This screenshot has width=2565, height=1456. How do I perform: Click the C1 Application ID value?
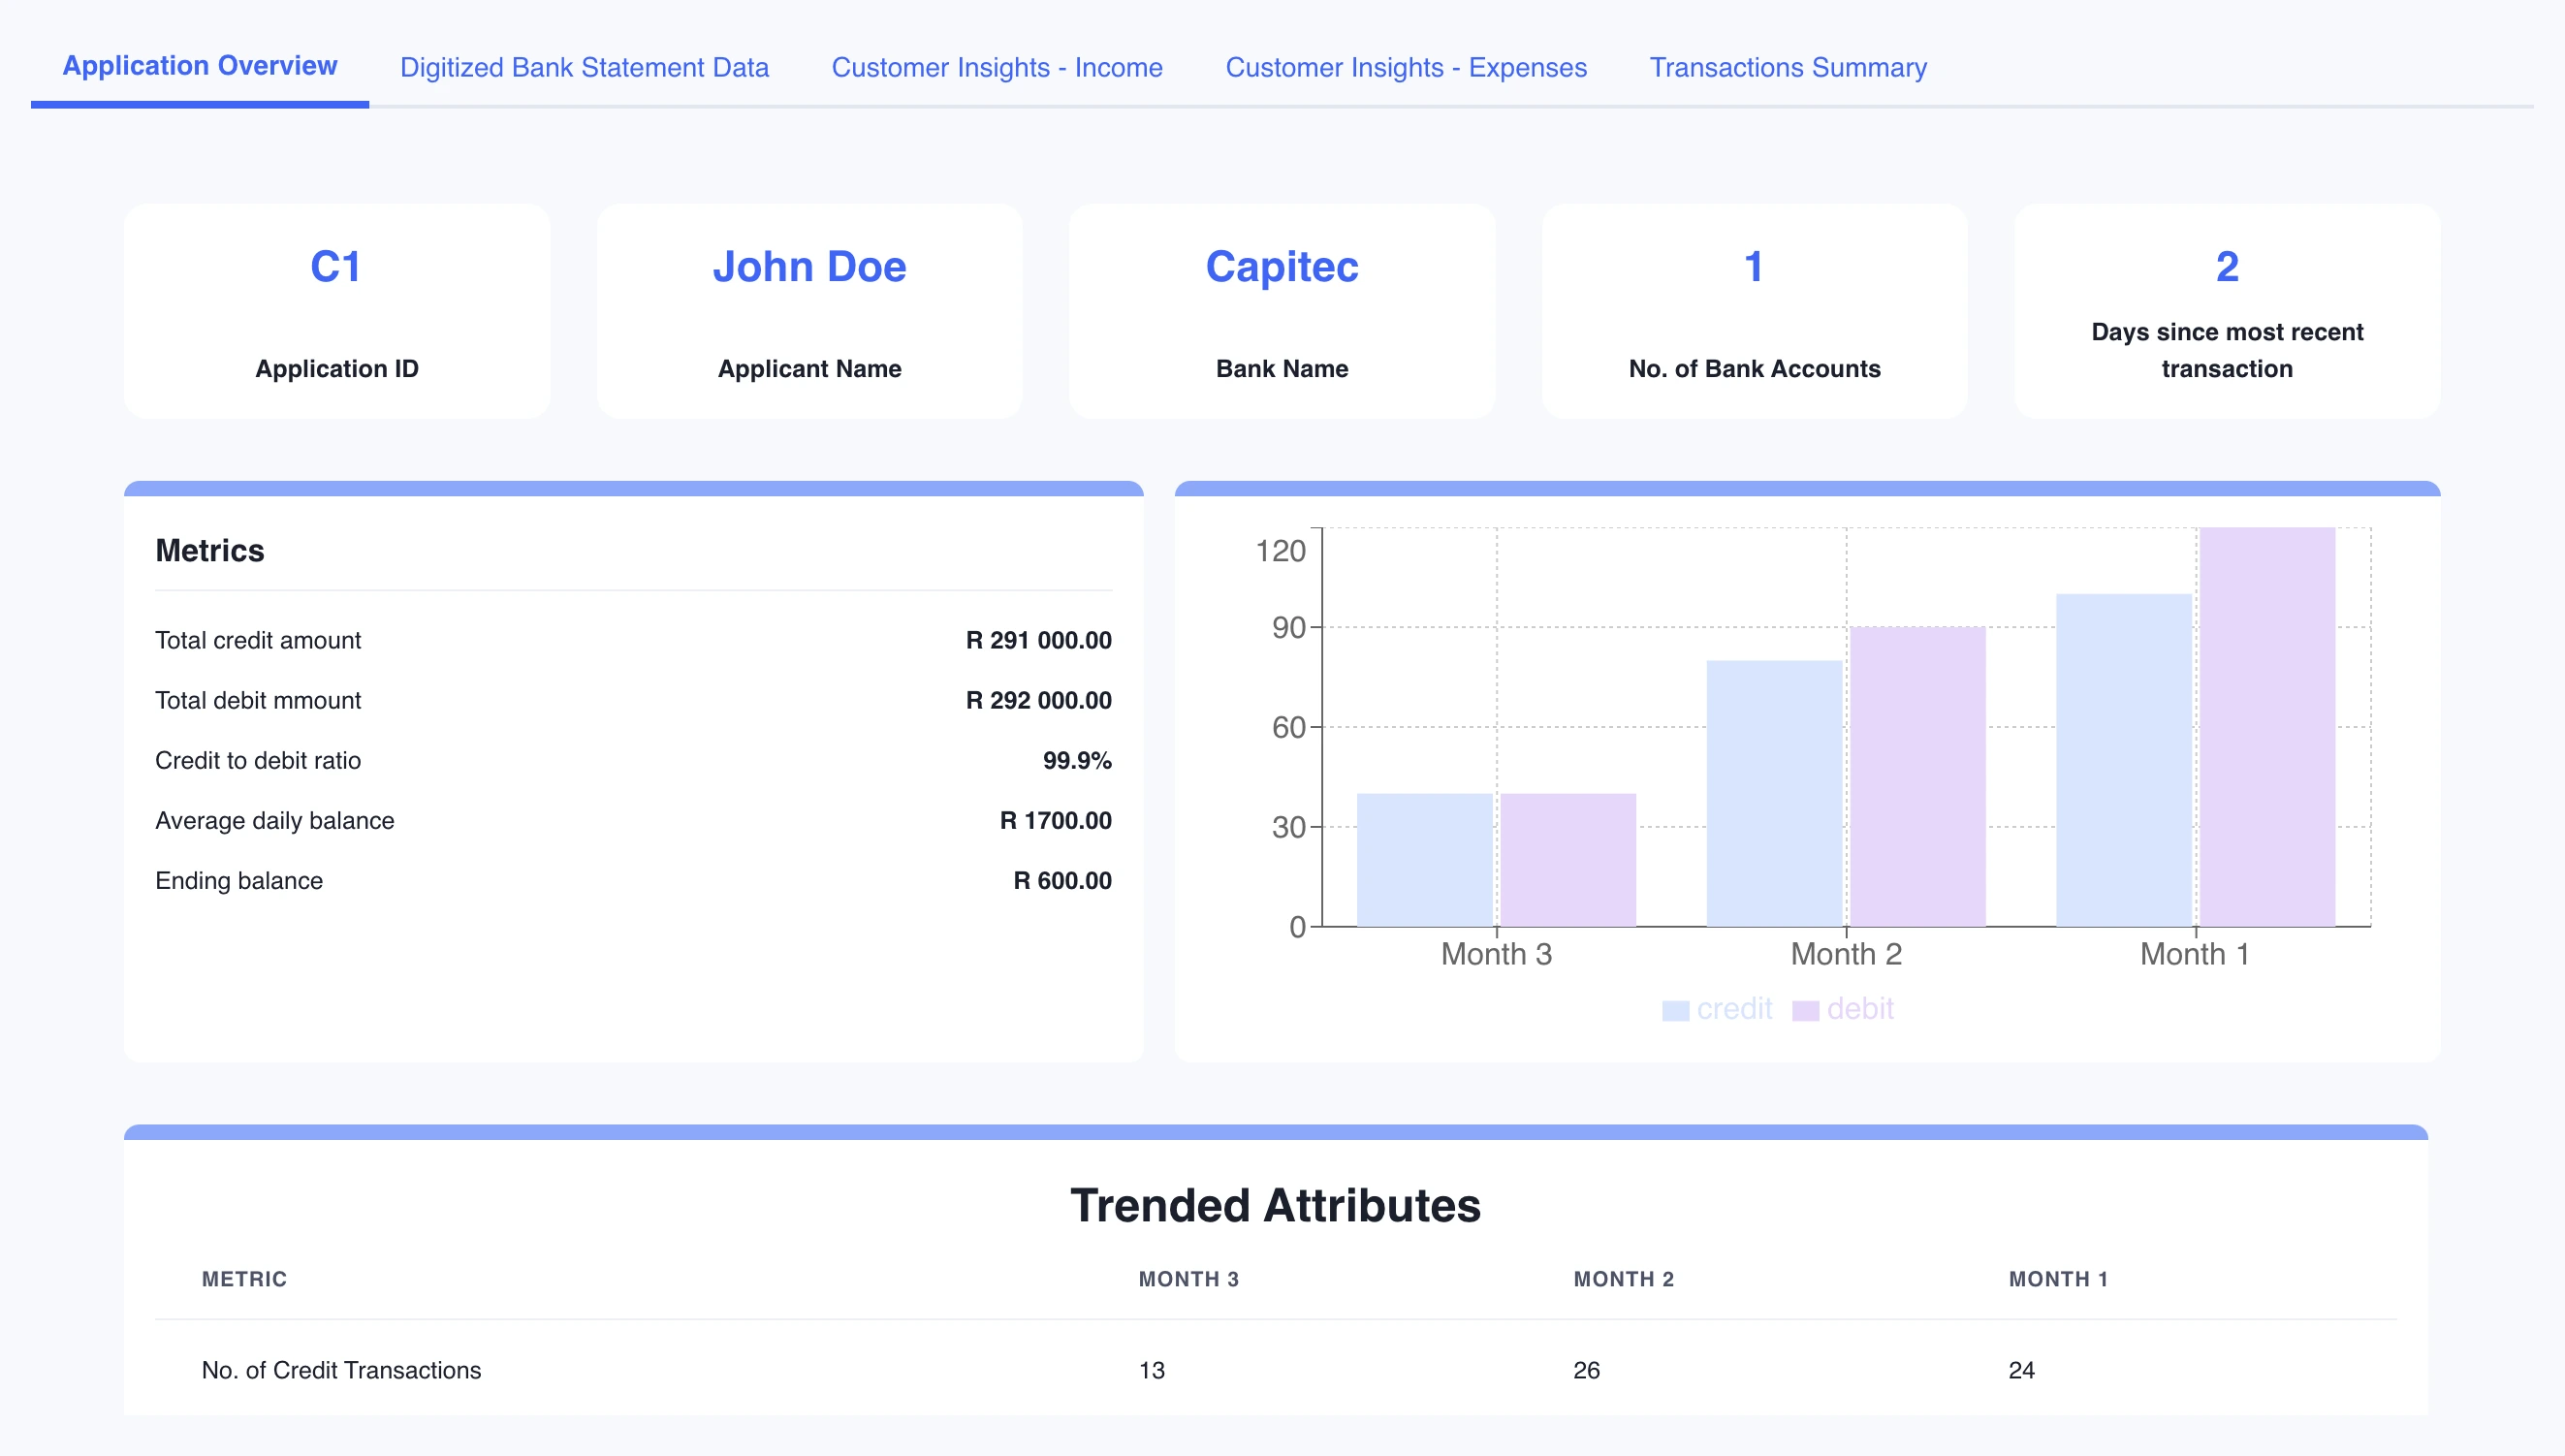[336, 267]
